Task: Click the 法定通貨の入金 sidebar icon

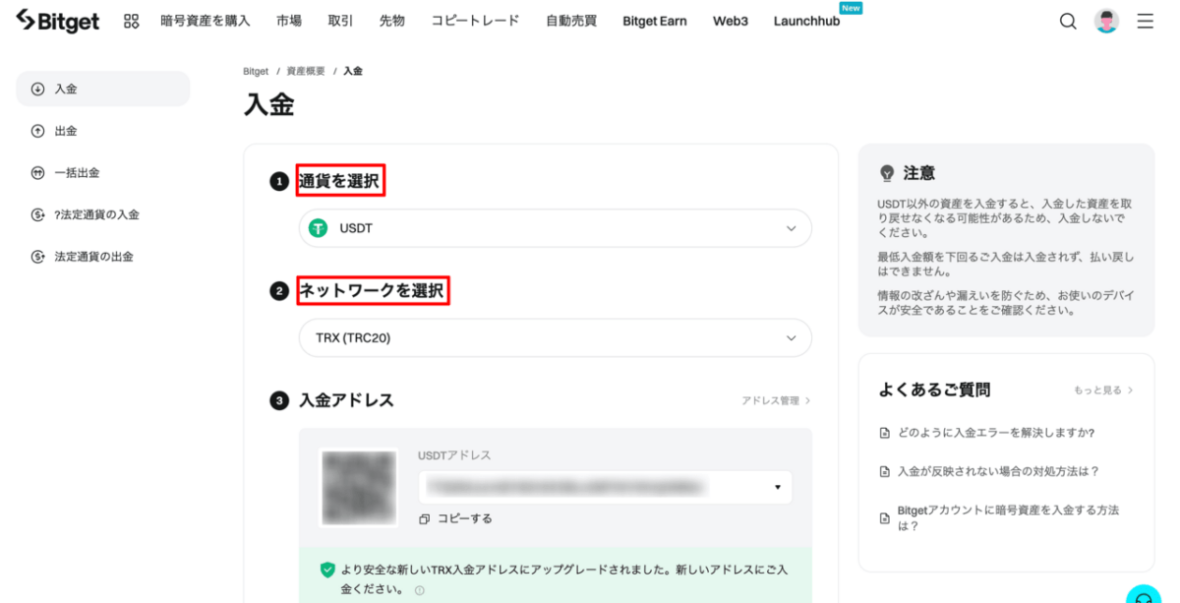Action: 37,214
